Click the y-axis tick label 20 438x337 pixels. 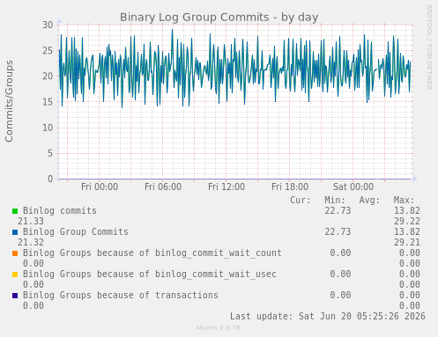tap(48, 77)
